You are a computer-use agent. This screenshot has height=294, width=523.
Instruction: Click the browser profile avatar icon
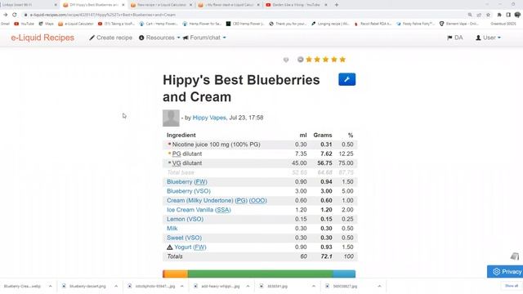coord(517,15)
